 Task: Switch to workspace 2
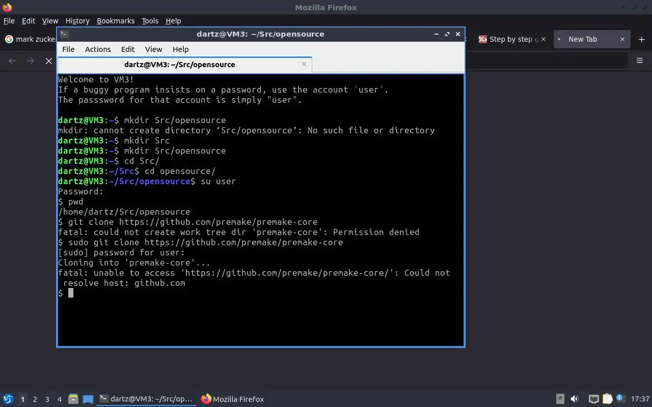pyautogui.click(x=35, y=399)
